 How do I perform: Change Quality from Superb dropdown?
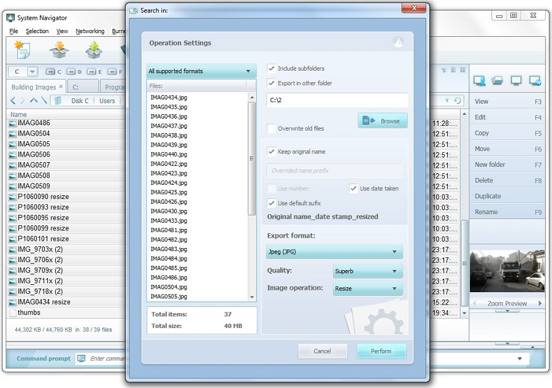(x=367, y=271)
